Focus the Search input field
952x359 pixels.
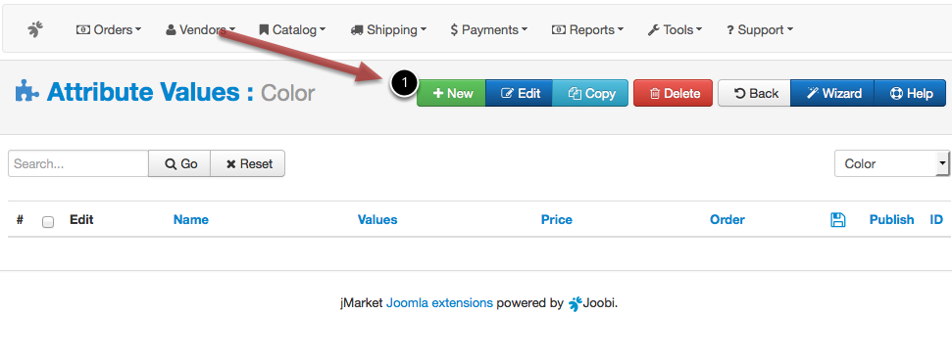[x=78, y=163]
